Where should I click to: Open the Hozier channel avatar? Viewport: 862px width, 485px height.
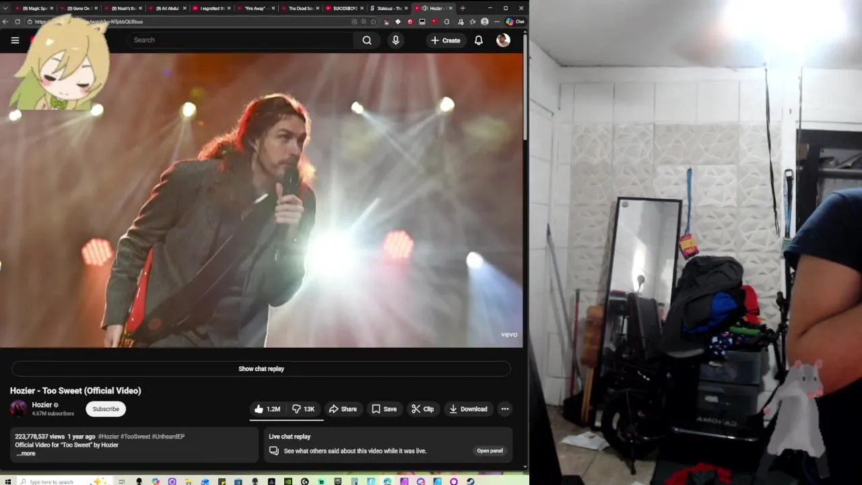18,408
